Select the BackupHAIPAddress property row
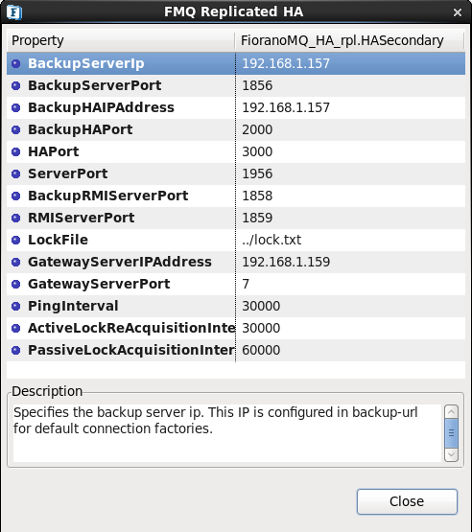This screenshot has height=532, width=472. click(236, 107)
